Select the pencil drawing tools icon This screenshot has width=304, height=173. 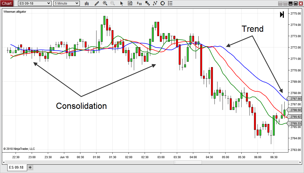[x=97, y=4]
